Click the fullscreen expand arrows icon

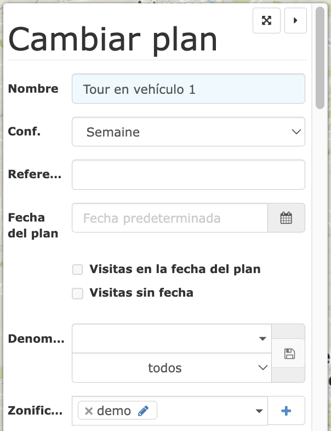266,21
